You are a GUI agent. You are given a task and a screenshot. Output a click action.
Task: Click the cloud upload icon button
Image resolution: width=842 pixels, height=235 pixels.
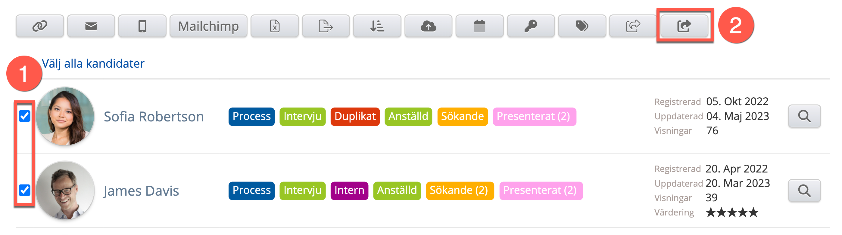[x=428, y=26]
